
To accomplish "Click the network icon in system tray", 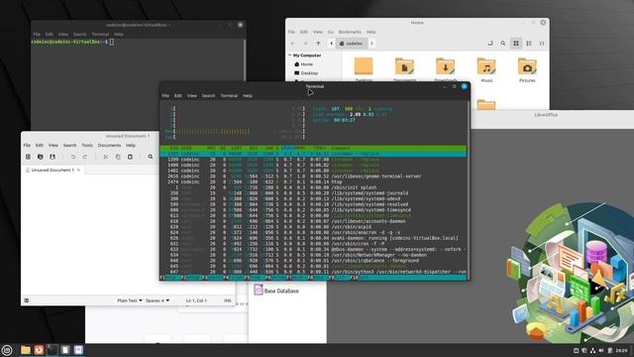I will [592, 350].
